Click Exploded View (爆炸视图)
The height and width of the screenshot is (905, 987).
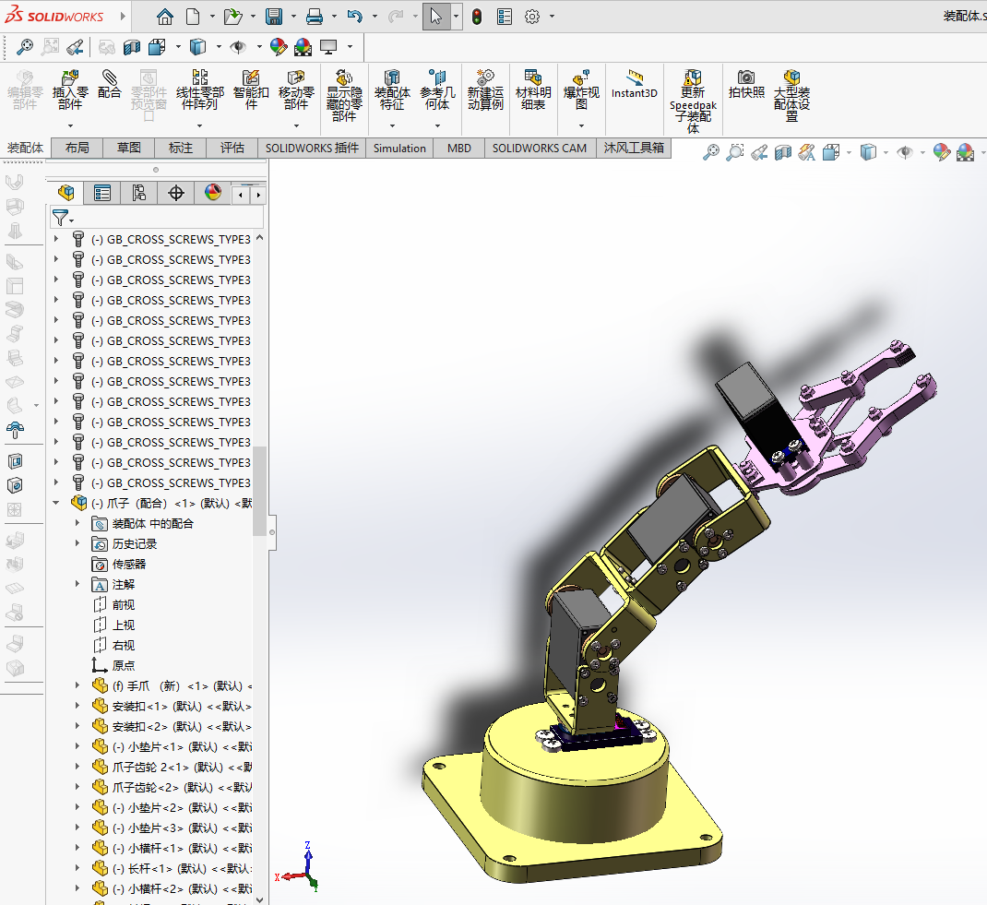click(581, 91)
